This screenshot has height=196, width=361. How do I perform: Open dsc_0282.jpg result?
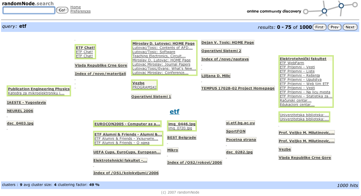pyautogui.click(x=239, y=152)
